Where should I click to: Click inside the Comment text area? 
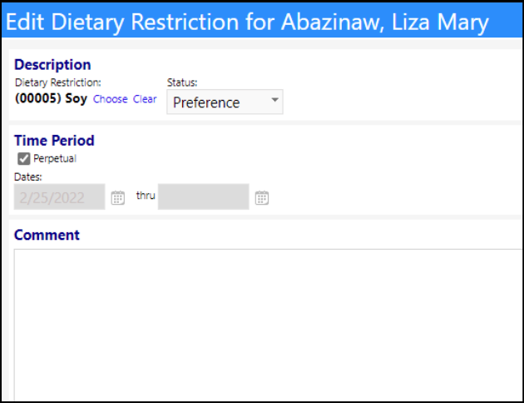[x=268, y=324]
